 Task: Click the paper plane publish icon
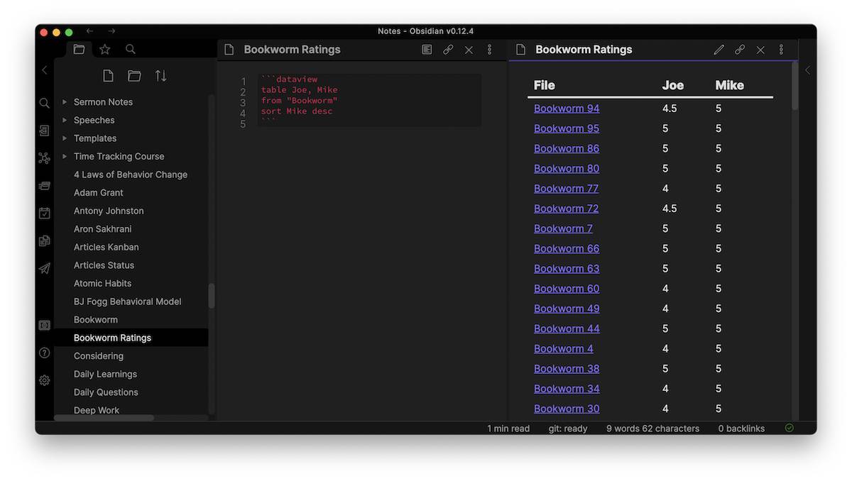pos(44,268)
